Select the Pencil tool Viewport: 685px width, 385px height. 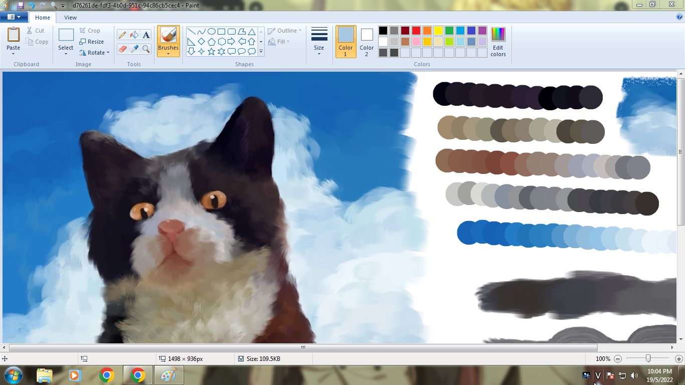pyautogui.click(x=122, y=35)
